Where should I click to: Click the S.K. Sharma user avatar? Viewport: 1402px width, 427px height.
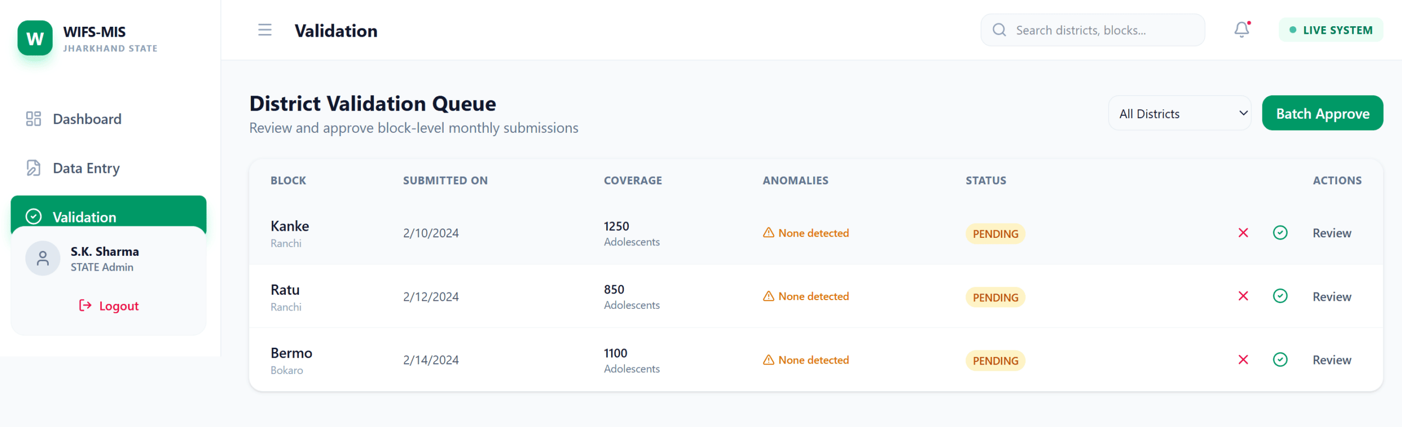click(x=43, y=259)
